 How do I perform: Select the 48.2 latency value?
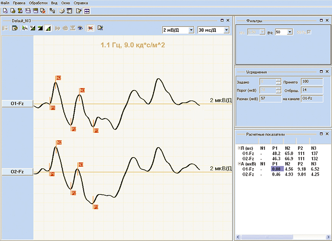tap(276, 153)
